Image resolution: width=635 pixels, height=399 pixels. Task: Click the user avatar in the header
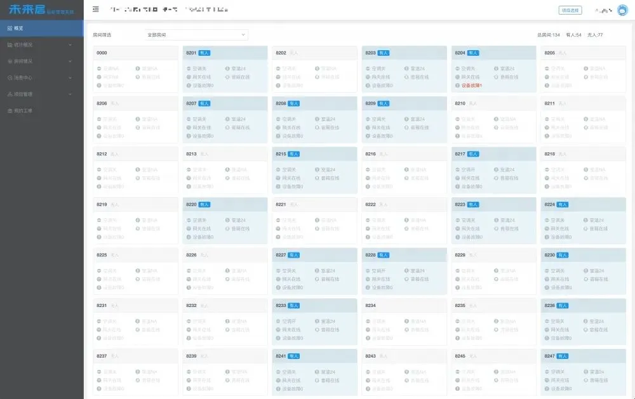pos(622,10)
